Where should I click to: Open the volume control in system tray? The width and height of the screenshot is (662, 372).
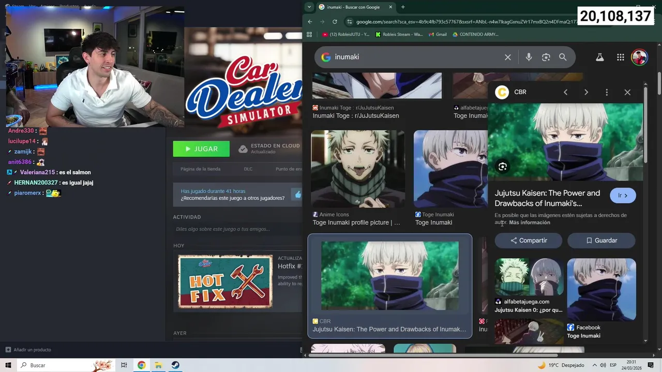603,365
